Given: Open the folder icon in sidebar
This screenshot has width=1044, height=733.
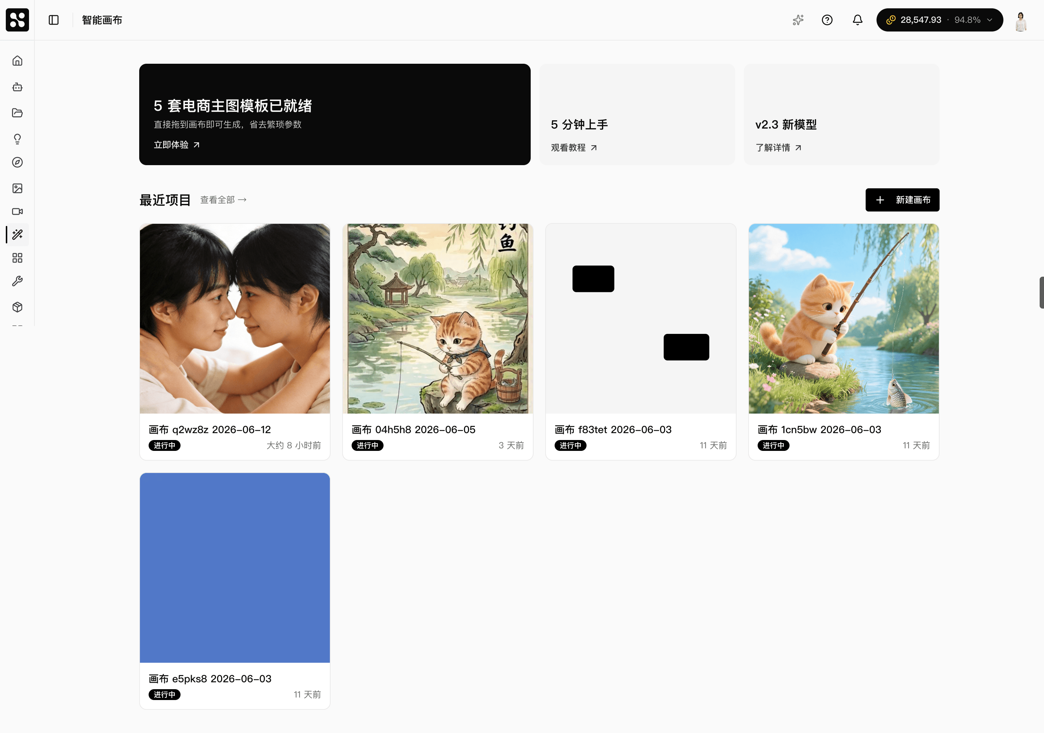Looking at the screenshot, I should pos(17,113).
